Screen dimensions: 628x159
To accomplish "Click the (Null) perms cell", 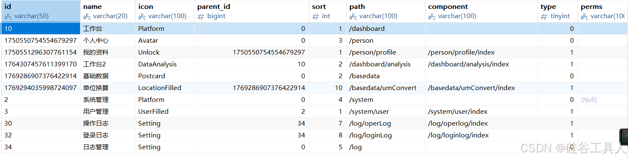I will [x=603, y=100].
